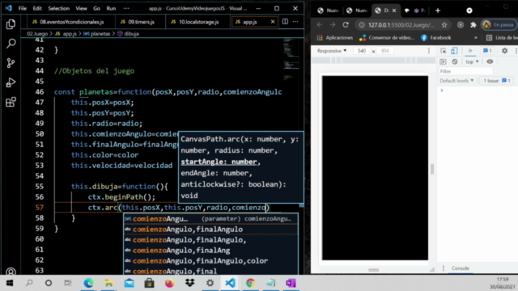The width and height of the screenshot is (518, 291).
Task: Open the DevTools issues counter badge
Action: pyautogui.click(x=487, y=51)
